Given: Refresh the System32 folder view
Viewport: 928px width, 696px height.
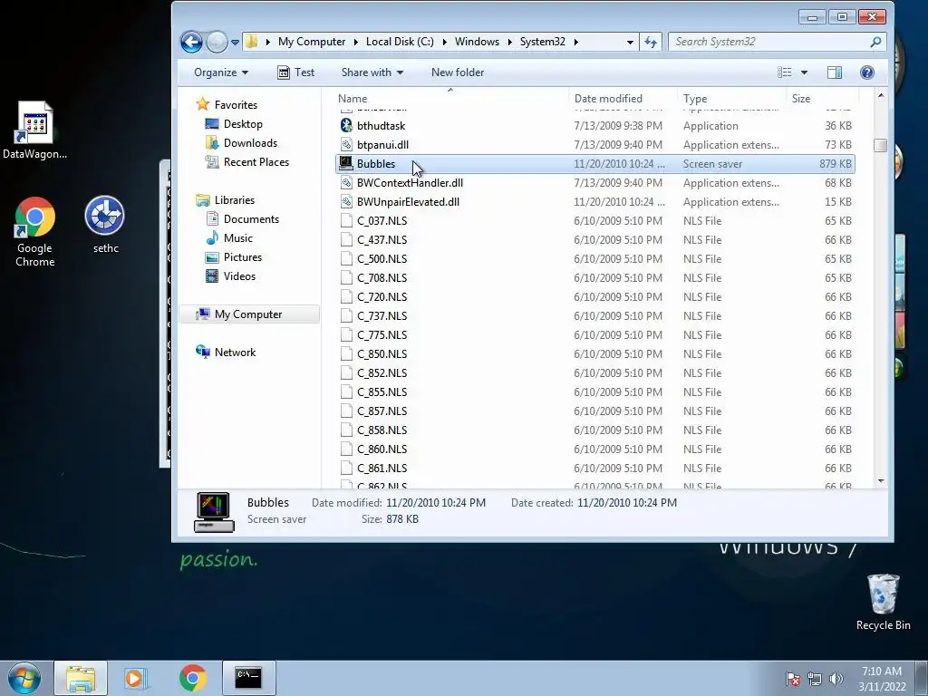Looking at the screenshot, I should pos(651,42).
